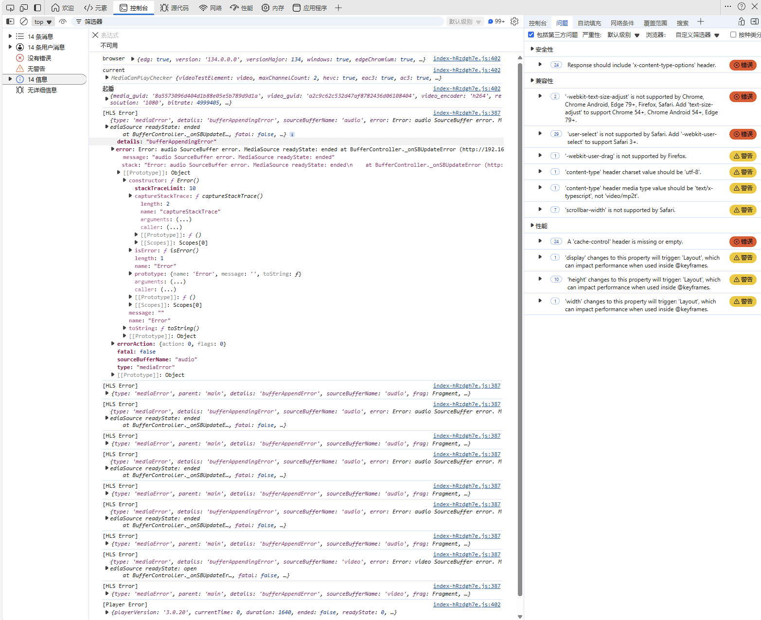Open the 搜索 drawer tab
761x620 pixels.
683,23
